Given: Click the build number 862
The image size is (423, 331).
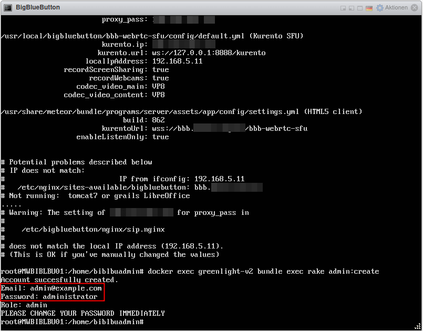Looking at the screenshot, I should (158, 120).
